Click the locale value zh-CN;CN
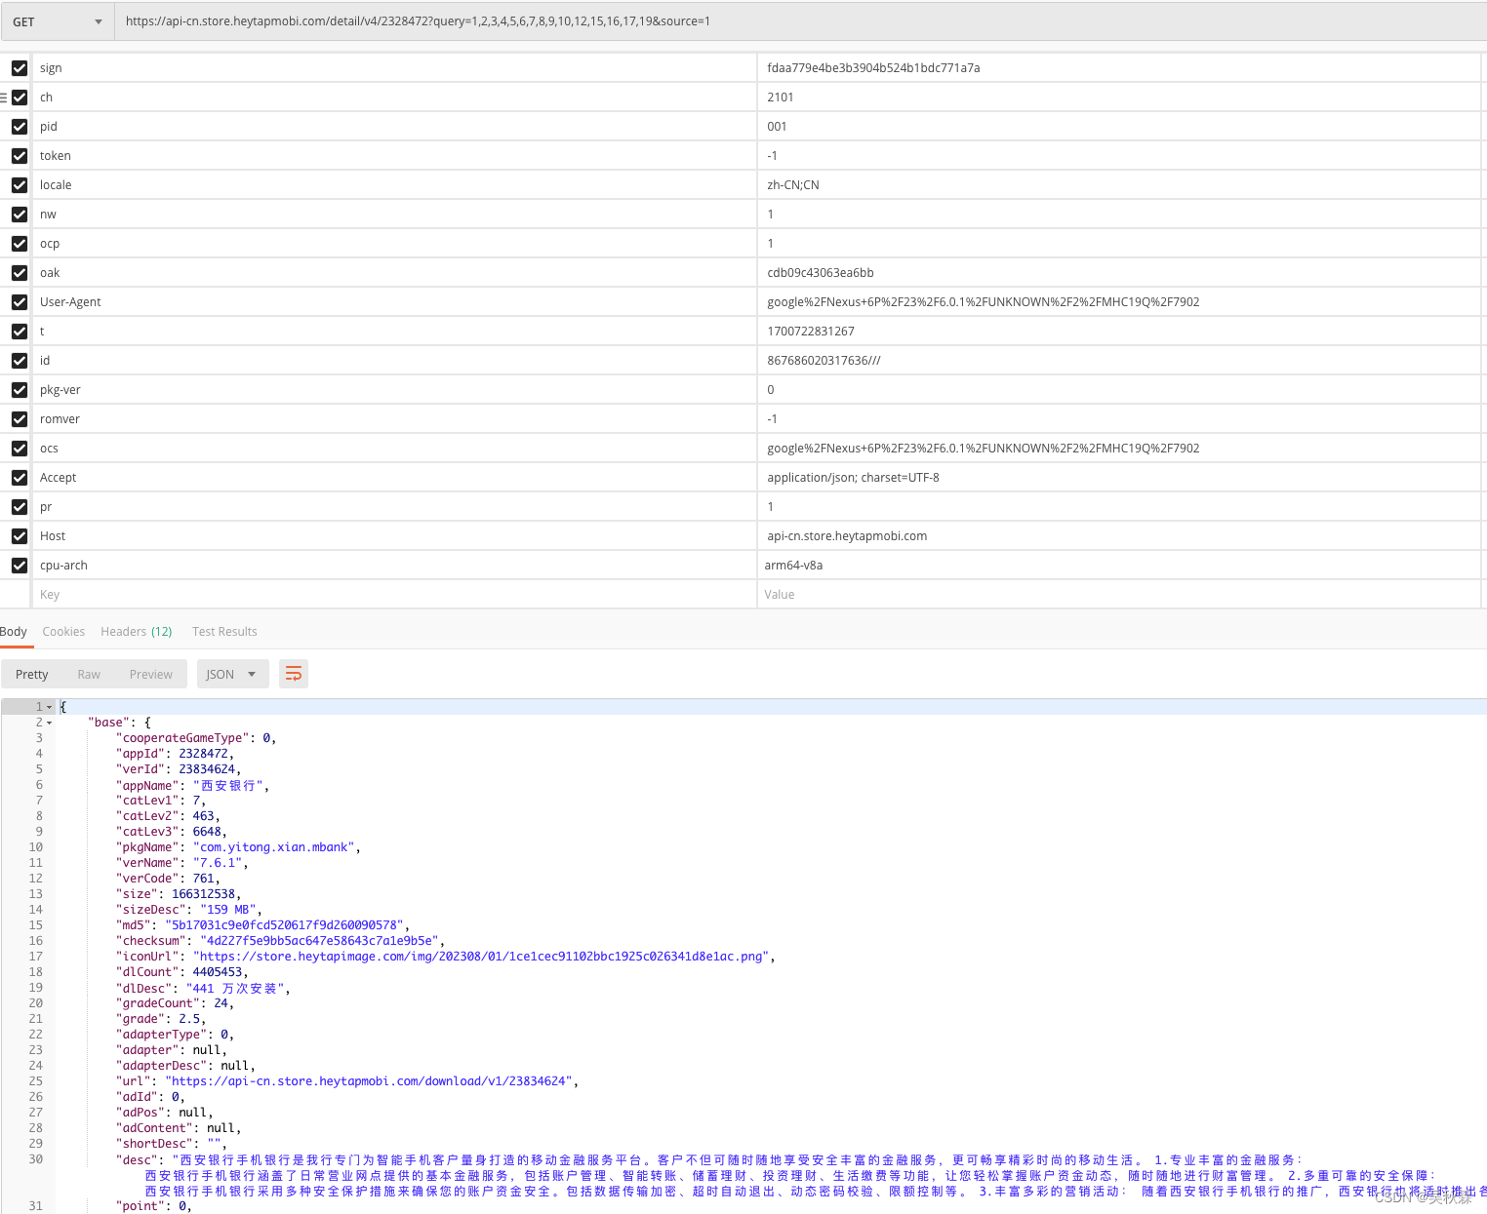 [793, 185]
